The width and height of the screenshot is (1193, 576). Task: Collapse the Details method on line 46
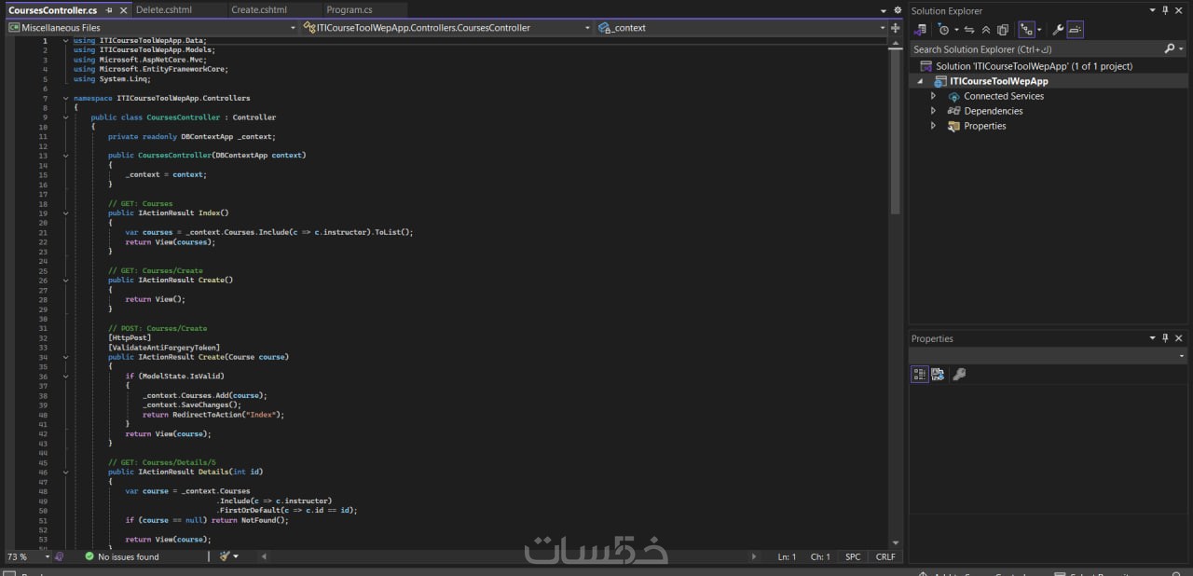pos(65,473)
